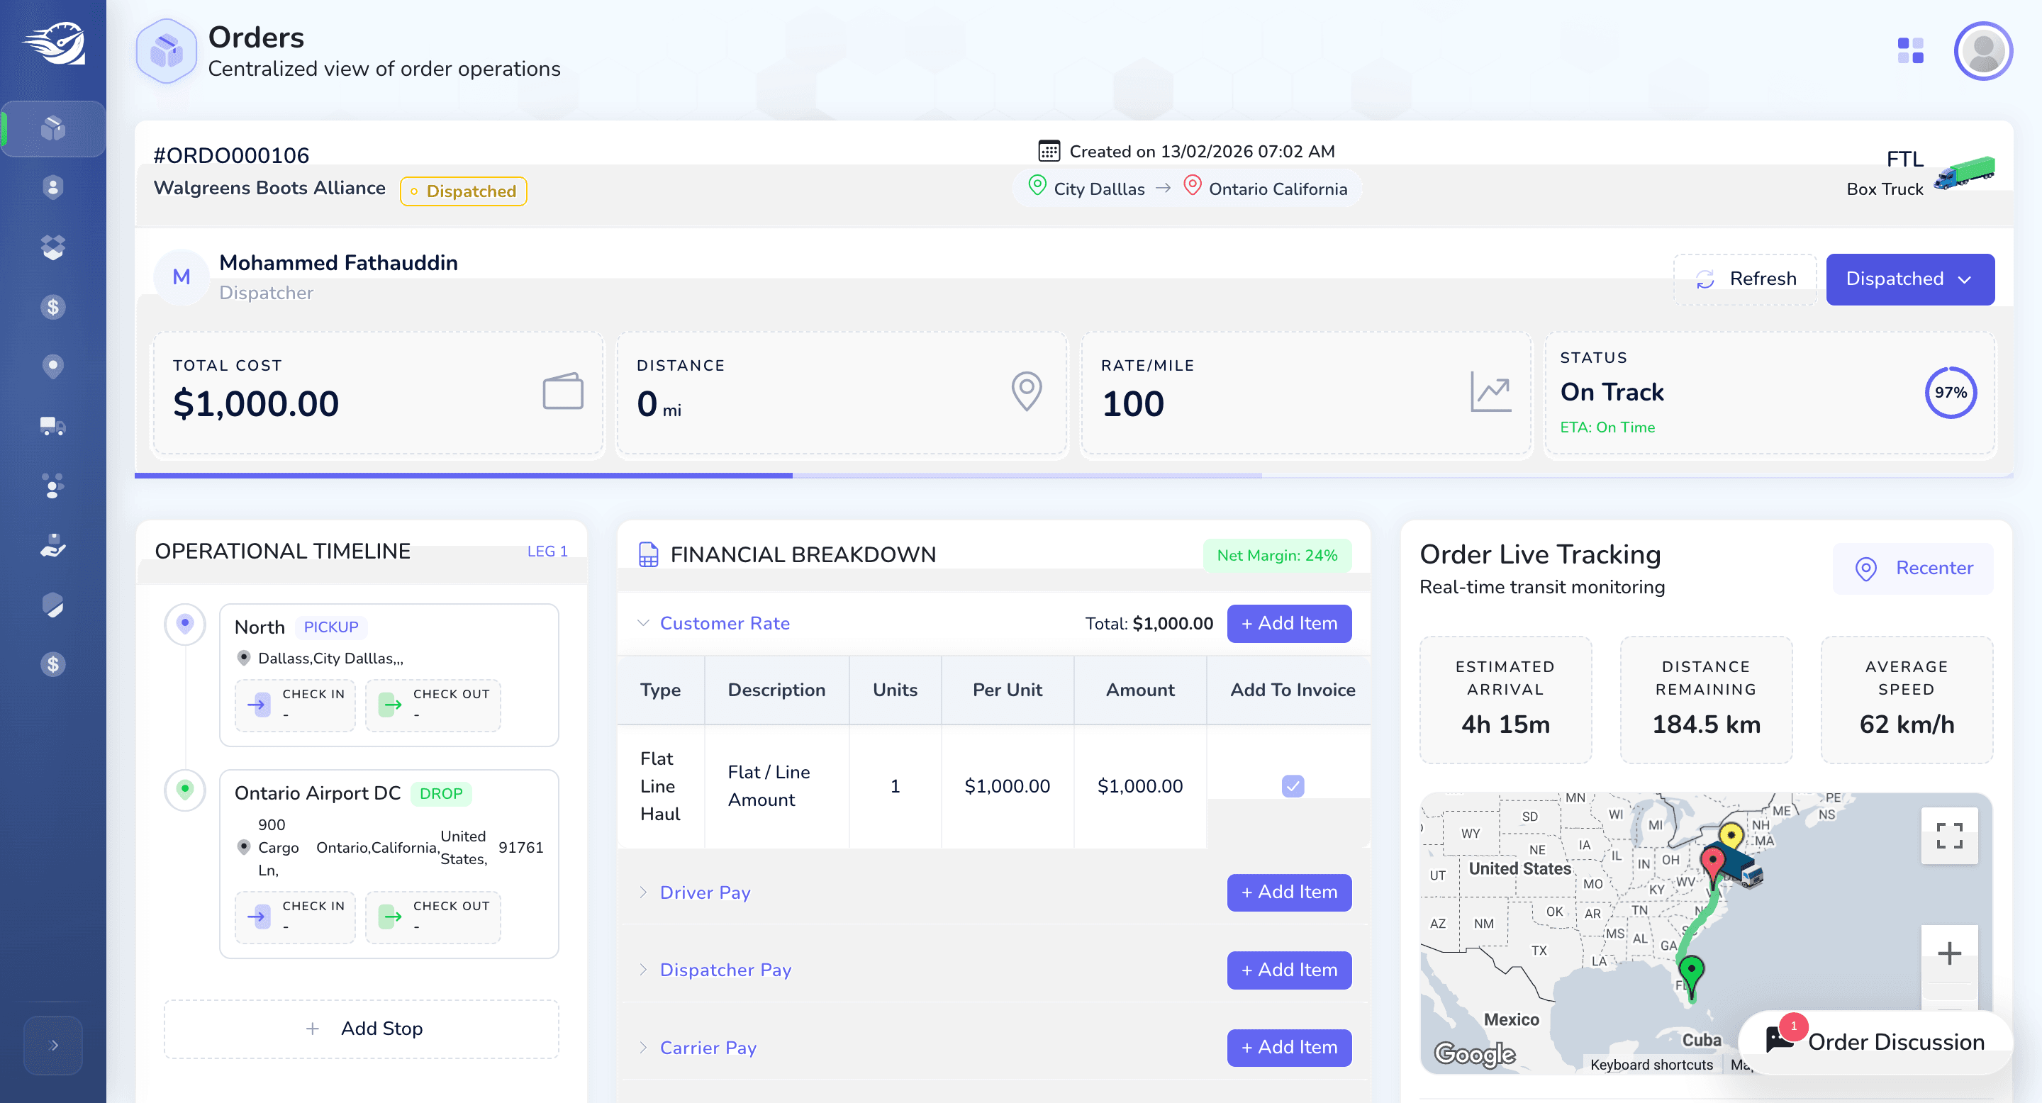Screen dimensions: 2042x1103
Task: Toggle map fullscreen view
Action: (x=1949, y=836)
